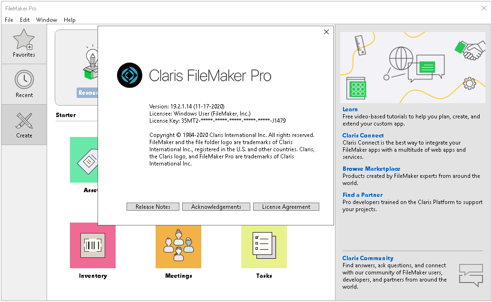Screen dimensions: 492x302
Task: Click the Version 19.2.1.14 text line
Action: click(187, 107)
